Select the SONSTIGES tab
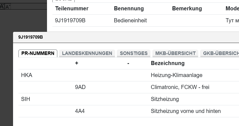This screenshot has height=126, width=239. (134, 53)
